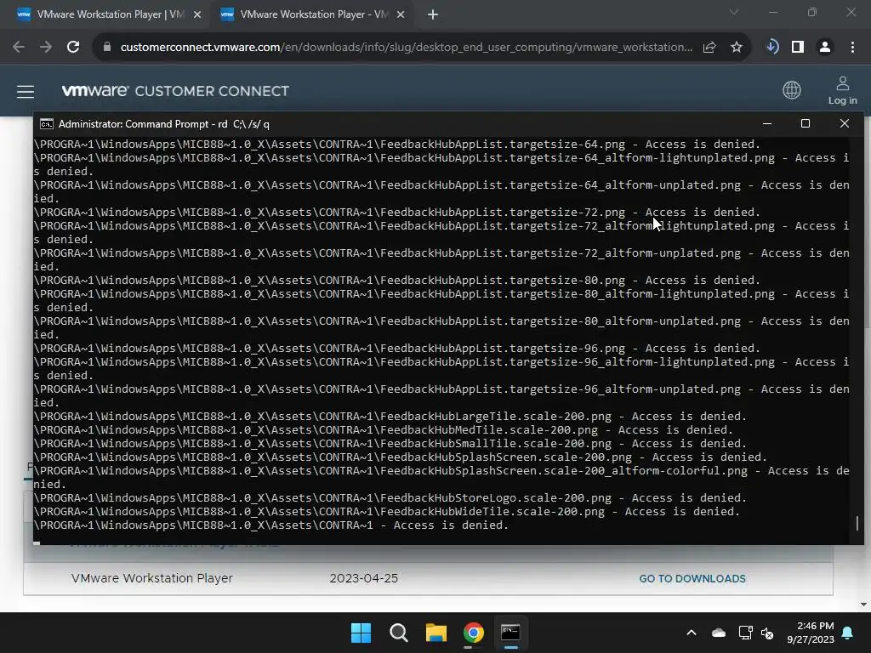Screen dimensions: 871x653
Task: Open File Explorer from taskbar
Action: point(436,633)
